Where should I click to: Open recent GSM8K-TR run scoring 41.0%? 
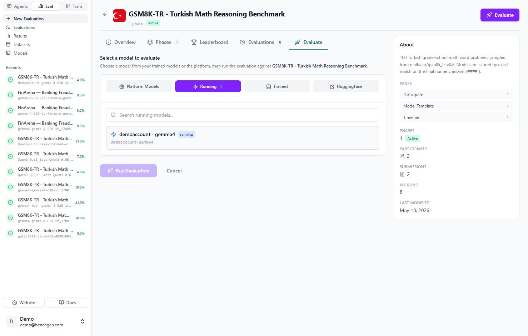pyautogui.click(x=45, y=202)
